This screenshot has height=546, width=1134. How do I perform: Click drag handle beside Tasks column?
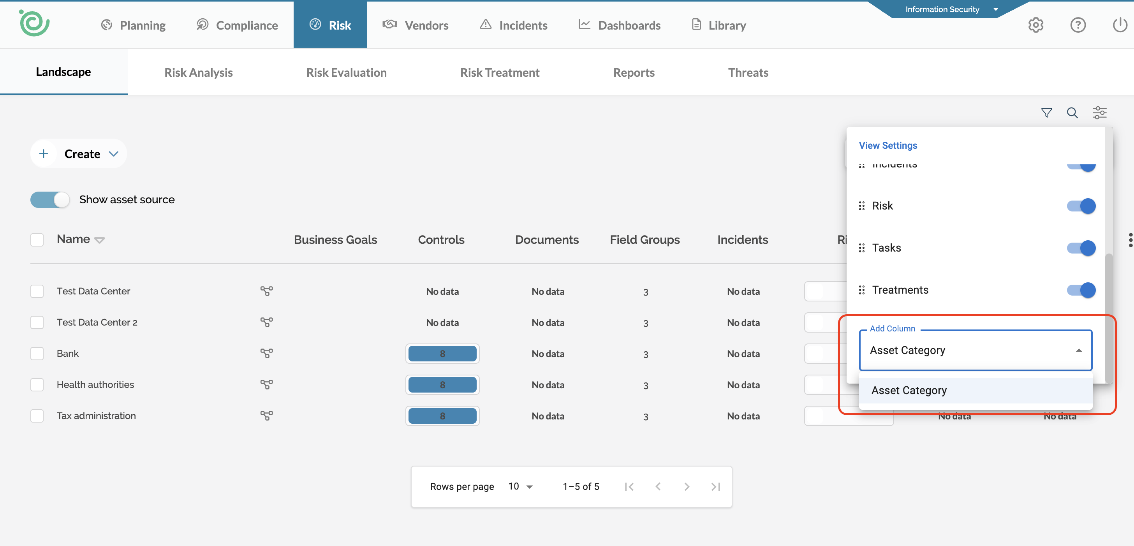pyautogui.click(x=861, y=248)
